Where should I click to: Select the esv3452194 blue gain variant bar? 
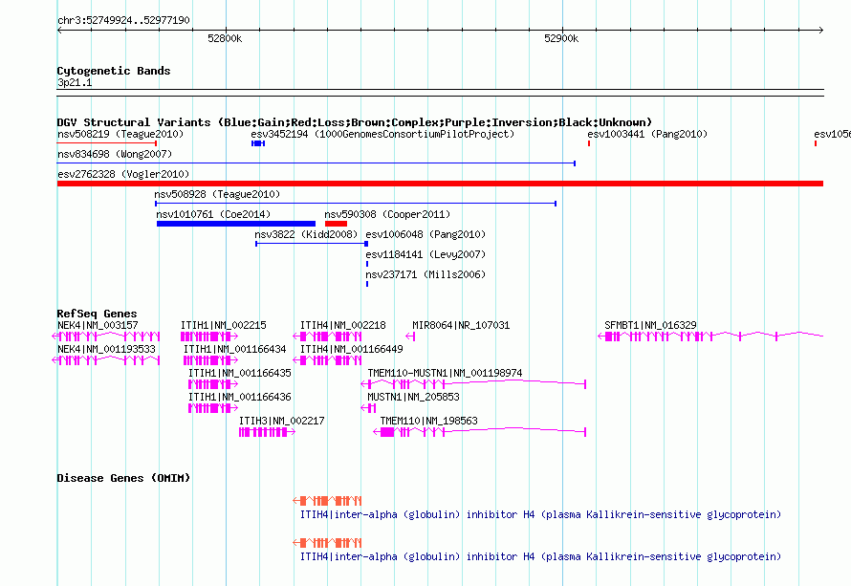[x=258, y=143]
